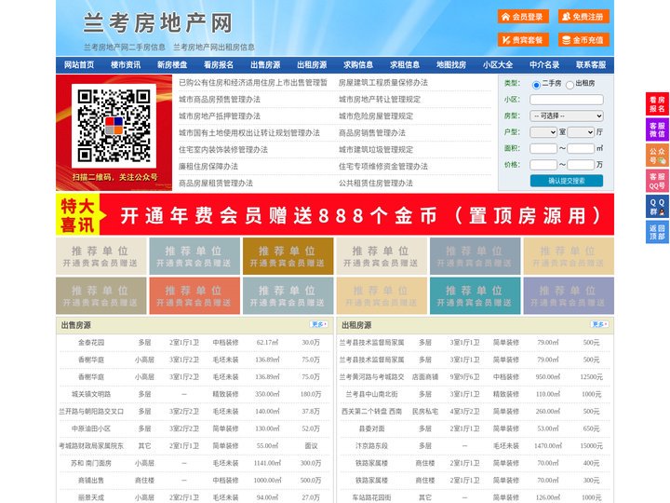Open the 住宅室内装饰装修管理办法 link
The image size is (670, 503).
click(223, 150)
